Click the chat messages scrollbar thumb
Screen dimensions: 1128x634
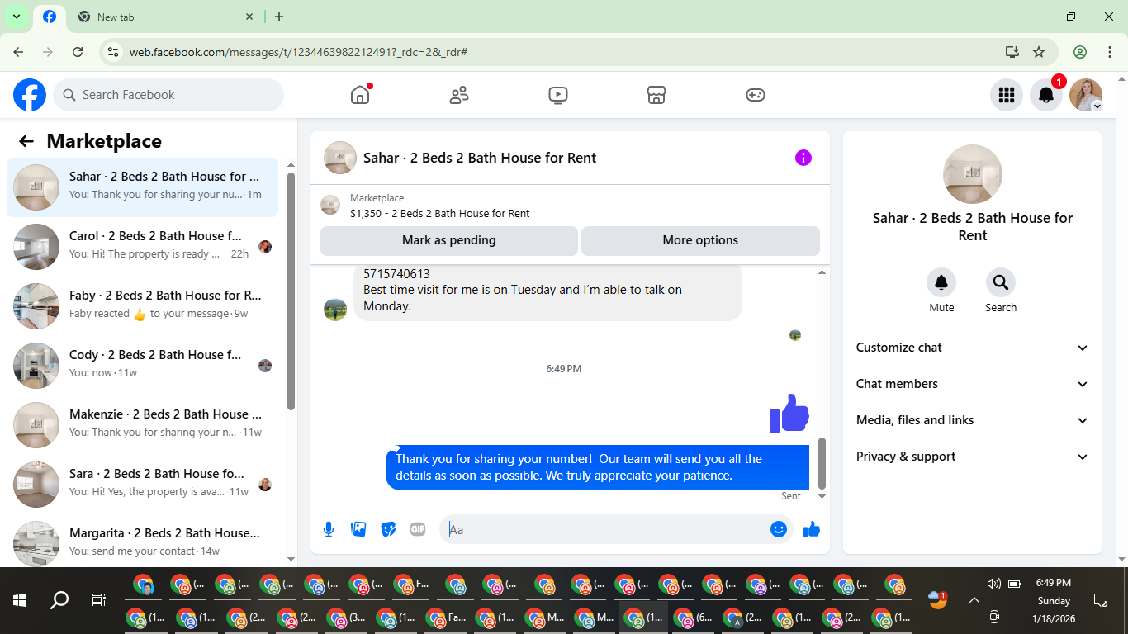click(x=822, y=463)
